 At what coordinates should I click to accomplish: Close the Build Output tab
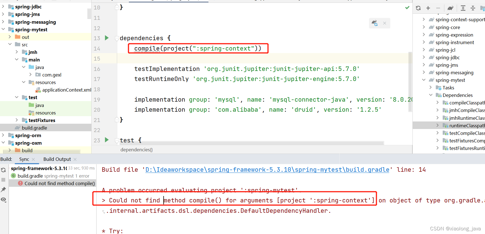click(x=75, y=159)
